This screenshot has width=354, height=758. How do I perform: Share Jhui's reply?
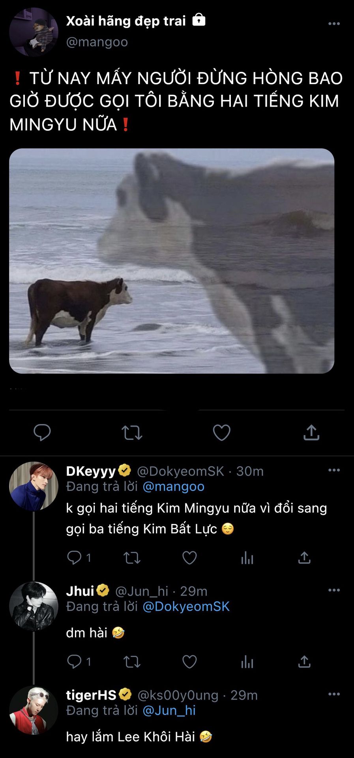point(304,662)
